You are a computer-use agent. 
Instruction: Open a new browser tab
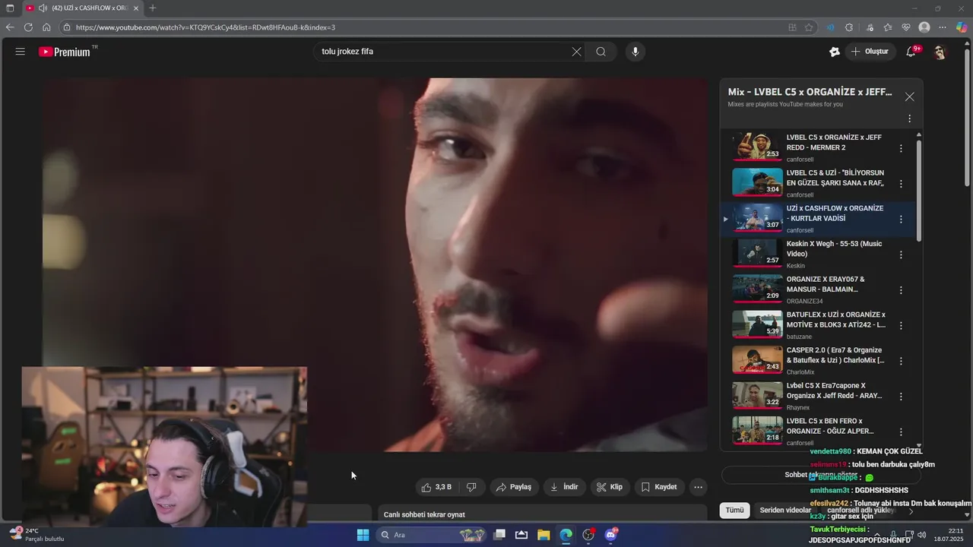point(153,8)
